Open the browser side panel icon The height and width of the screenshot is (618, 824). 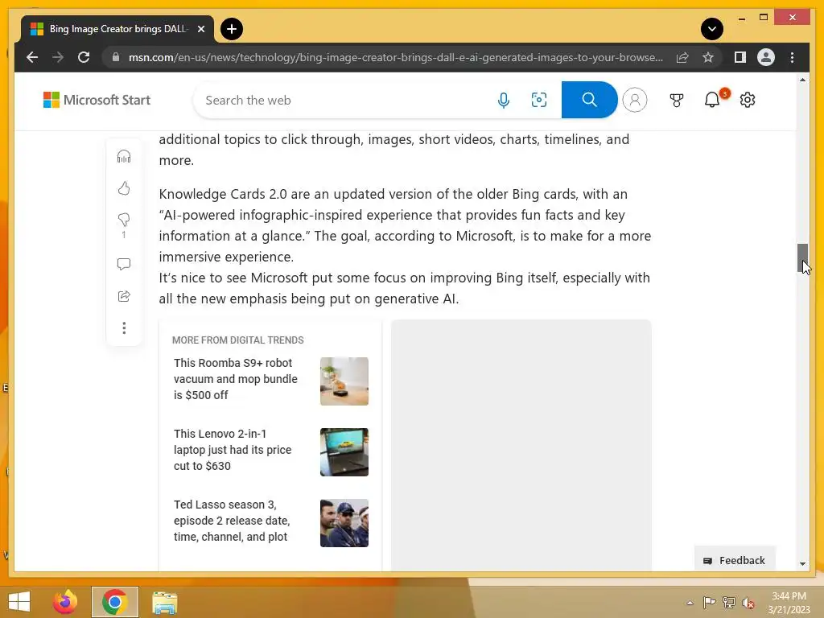click(x=740, y=57)
